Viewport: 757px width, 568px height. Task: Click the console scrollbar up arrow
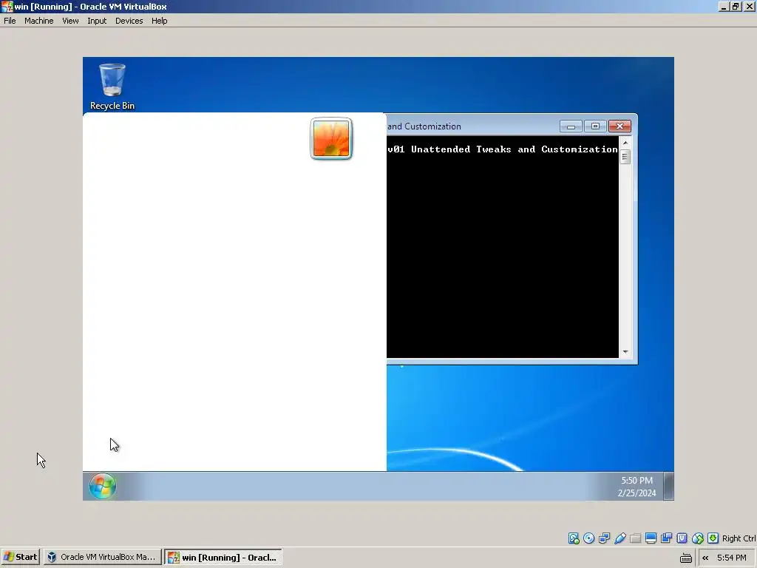pos(625,143)
